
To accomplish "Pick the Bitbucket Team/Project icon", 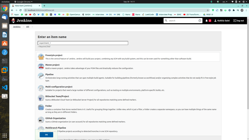I will 41,98.
